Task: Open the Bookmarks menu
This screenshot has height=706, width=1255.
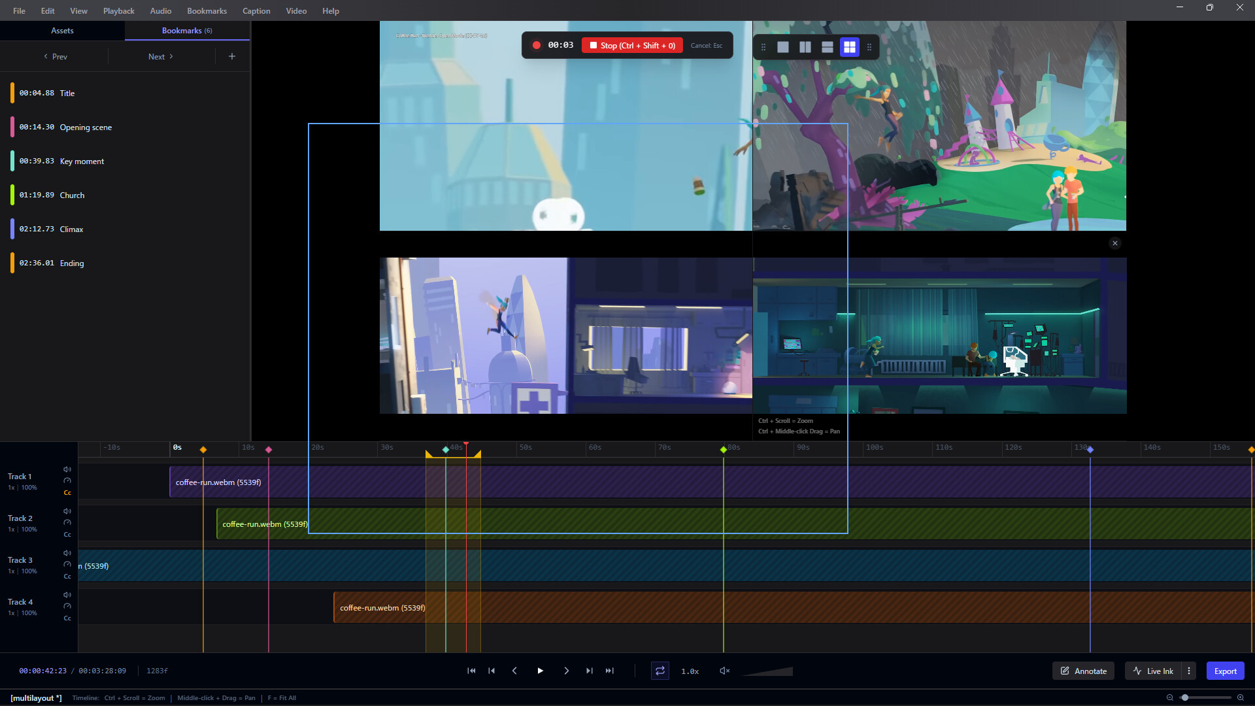Action: pyautogui.click(x=206, y=10)
